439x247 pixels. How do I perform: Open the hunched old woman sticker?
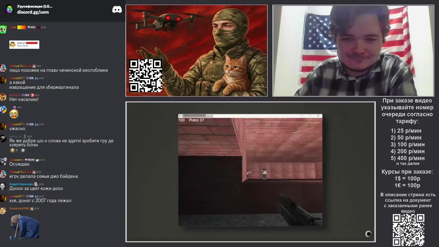click(x=24, y=226)
